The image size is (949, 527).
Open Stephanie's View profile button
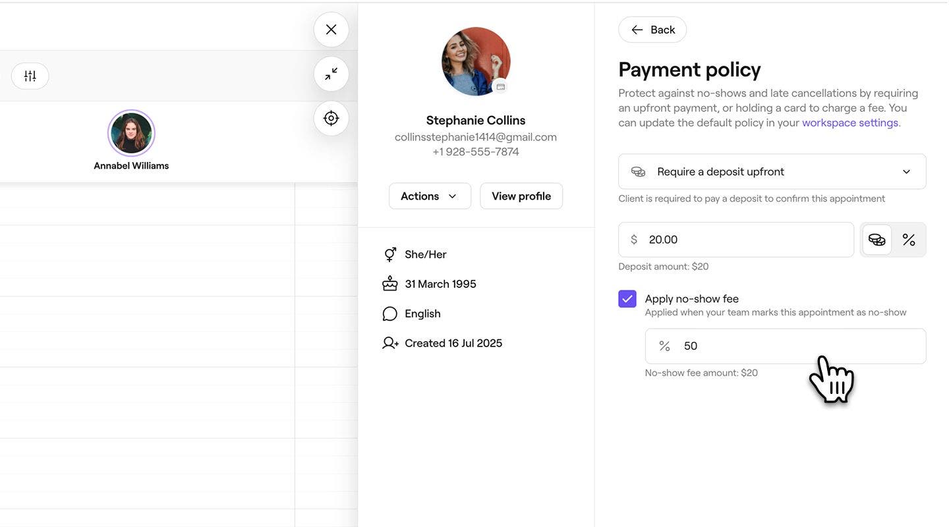tap(521, 196)
